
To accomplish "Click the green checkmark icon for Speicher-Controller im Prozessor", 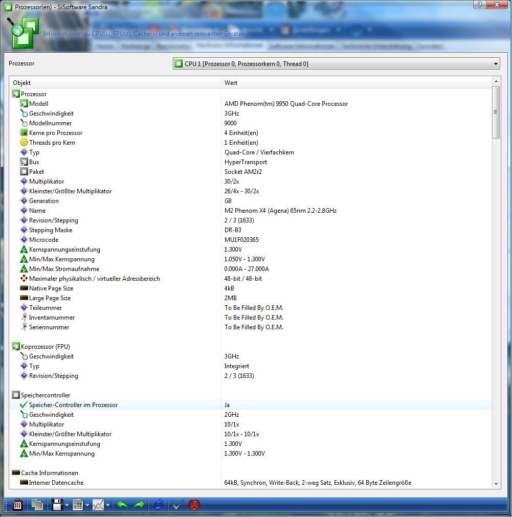I will [24, 404].
